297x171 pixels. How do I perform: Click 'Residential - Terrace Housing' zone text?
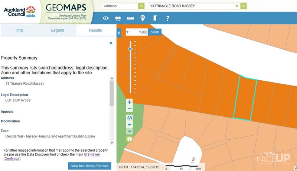click(x=50, y=136)
